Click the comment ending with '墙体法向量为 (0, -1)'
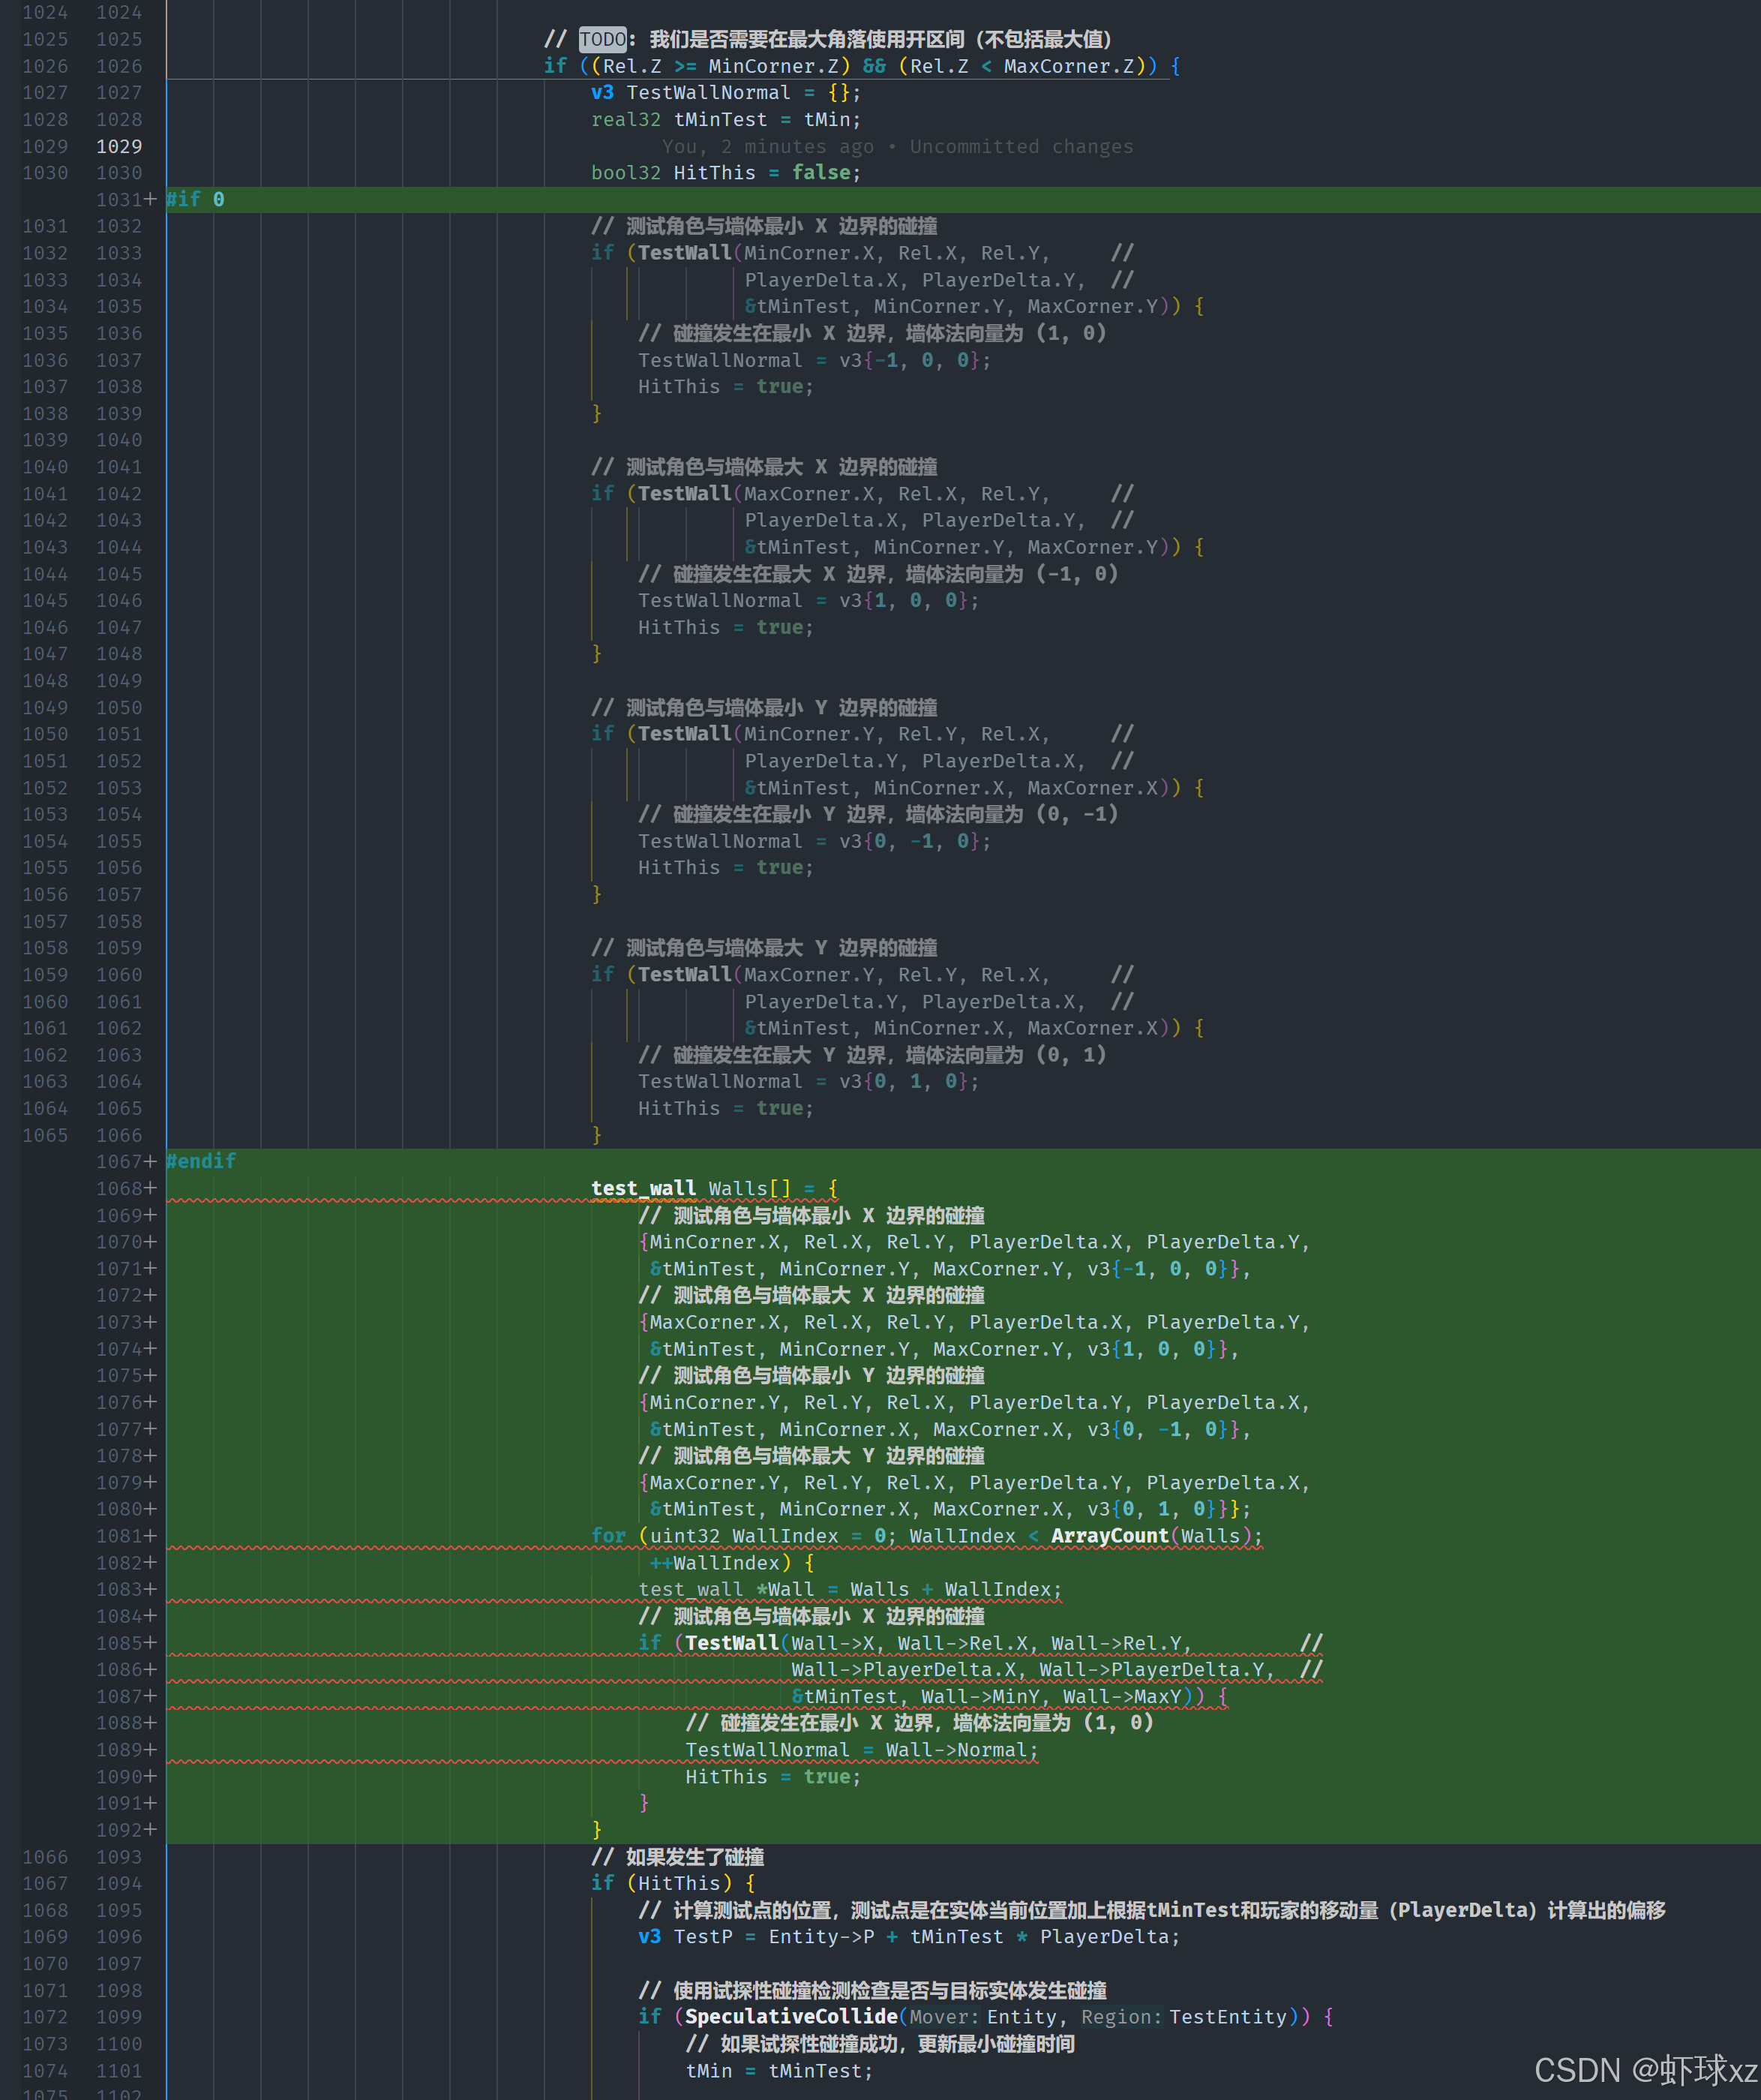 click(878, 815)
